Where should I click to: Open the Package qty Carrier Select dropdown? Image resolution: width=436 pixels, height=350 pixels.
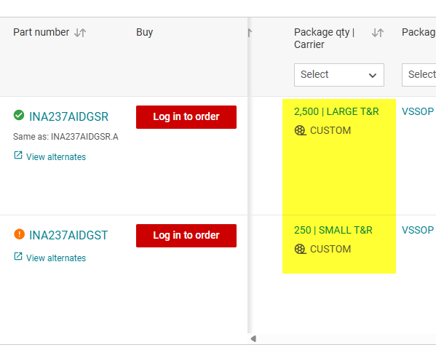[x=339, y=75]
